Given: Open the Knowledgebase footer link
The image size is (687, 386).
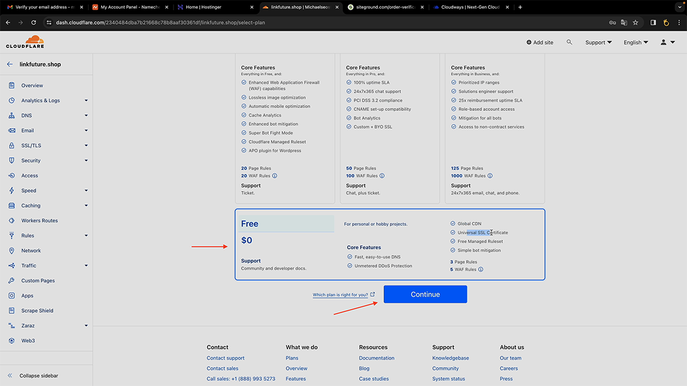Looking at the screenshot, I should point(451,358).
